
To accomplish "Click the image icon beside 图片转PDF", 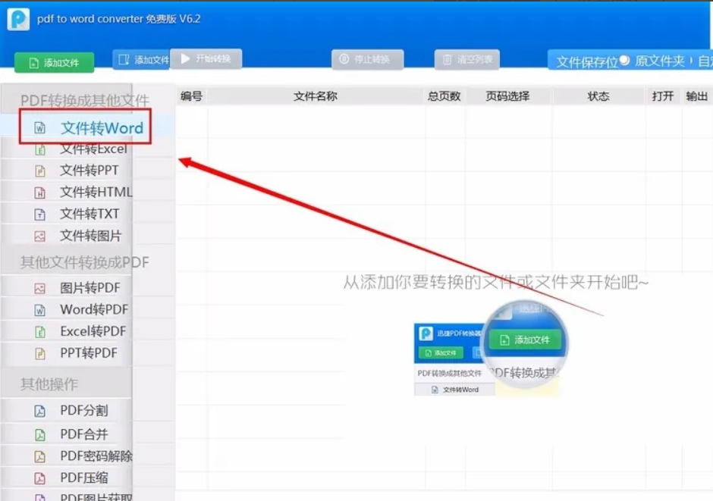I will pos(40,288).
